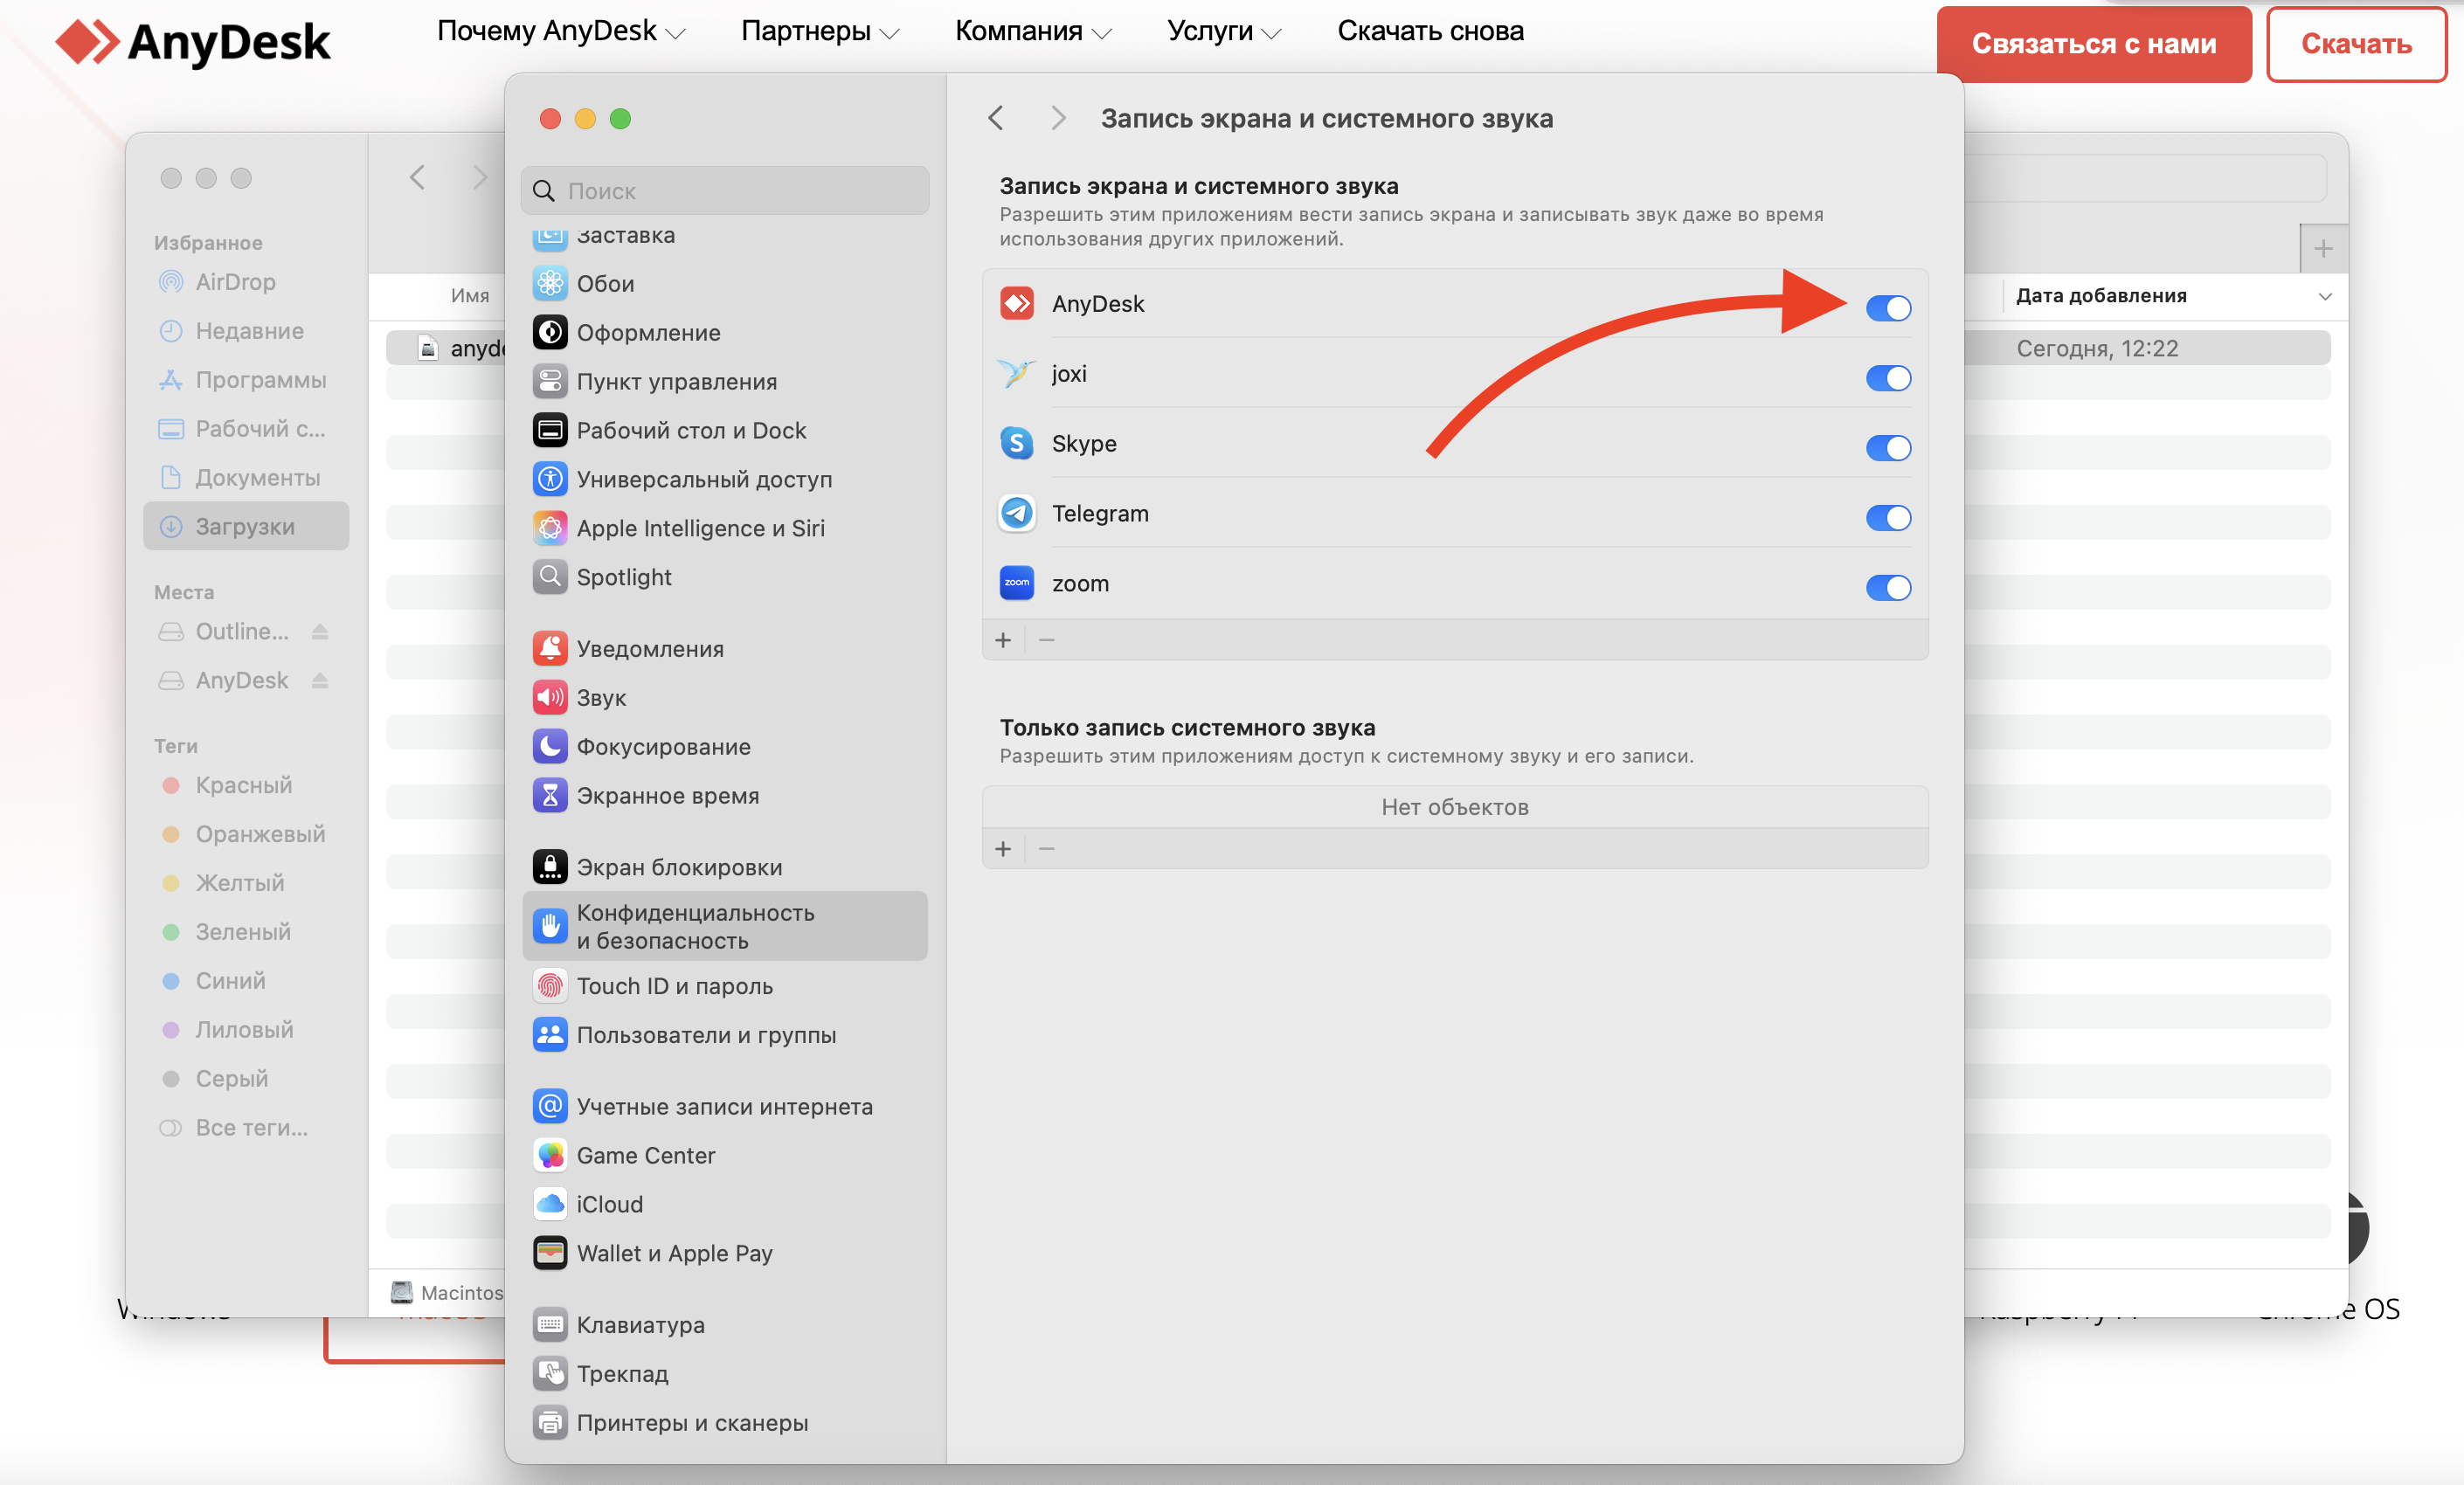Open Game Center icon
This screenshot has width=2464, height=1485.
tap(550, 1156)
